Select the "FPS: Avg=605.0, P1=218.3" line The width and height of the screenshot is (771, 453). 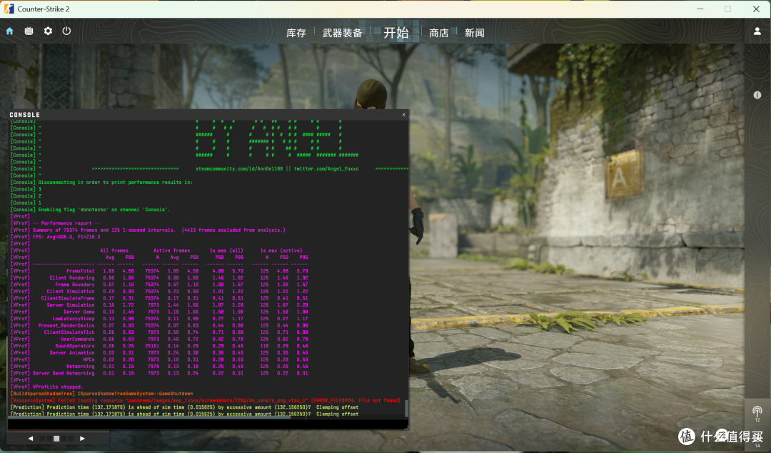(x=66, y=237)
